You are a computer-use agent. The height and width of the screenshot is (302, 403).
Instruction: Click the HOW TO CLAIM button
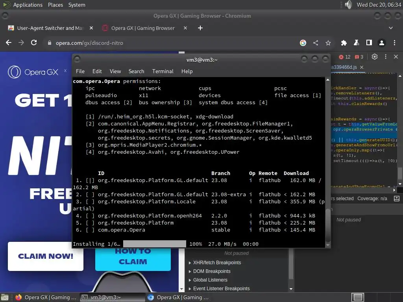click(x=133, y=260)
